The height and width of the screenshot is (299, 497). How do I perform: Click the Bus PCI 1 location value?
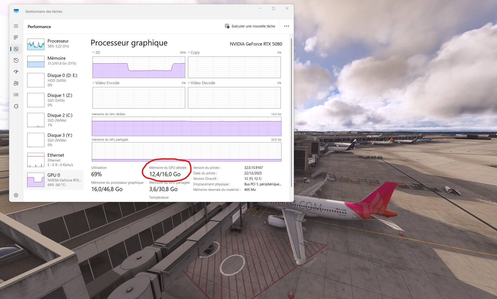(263, 184)
